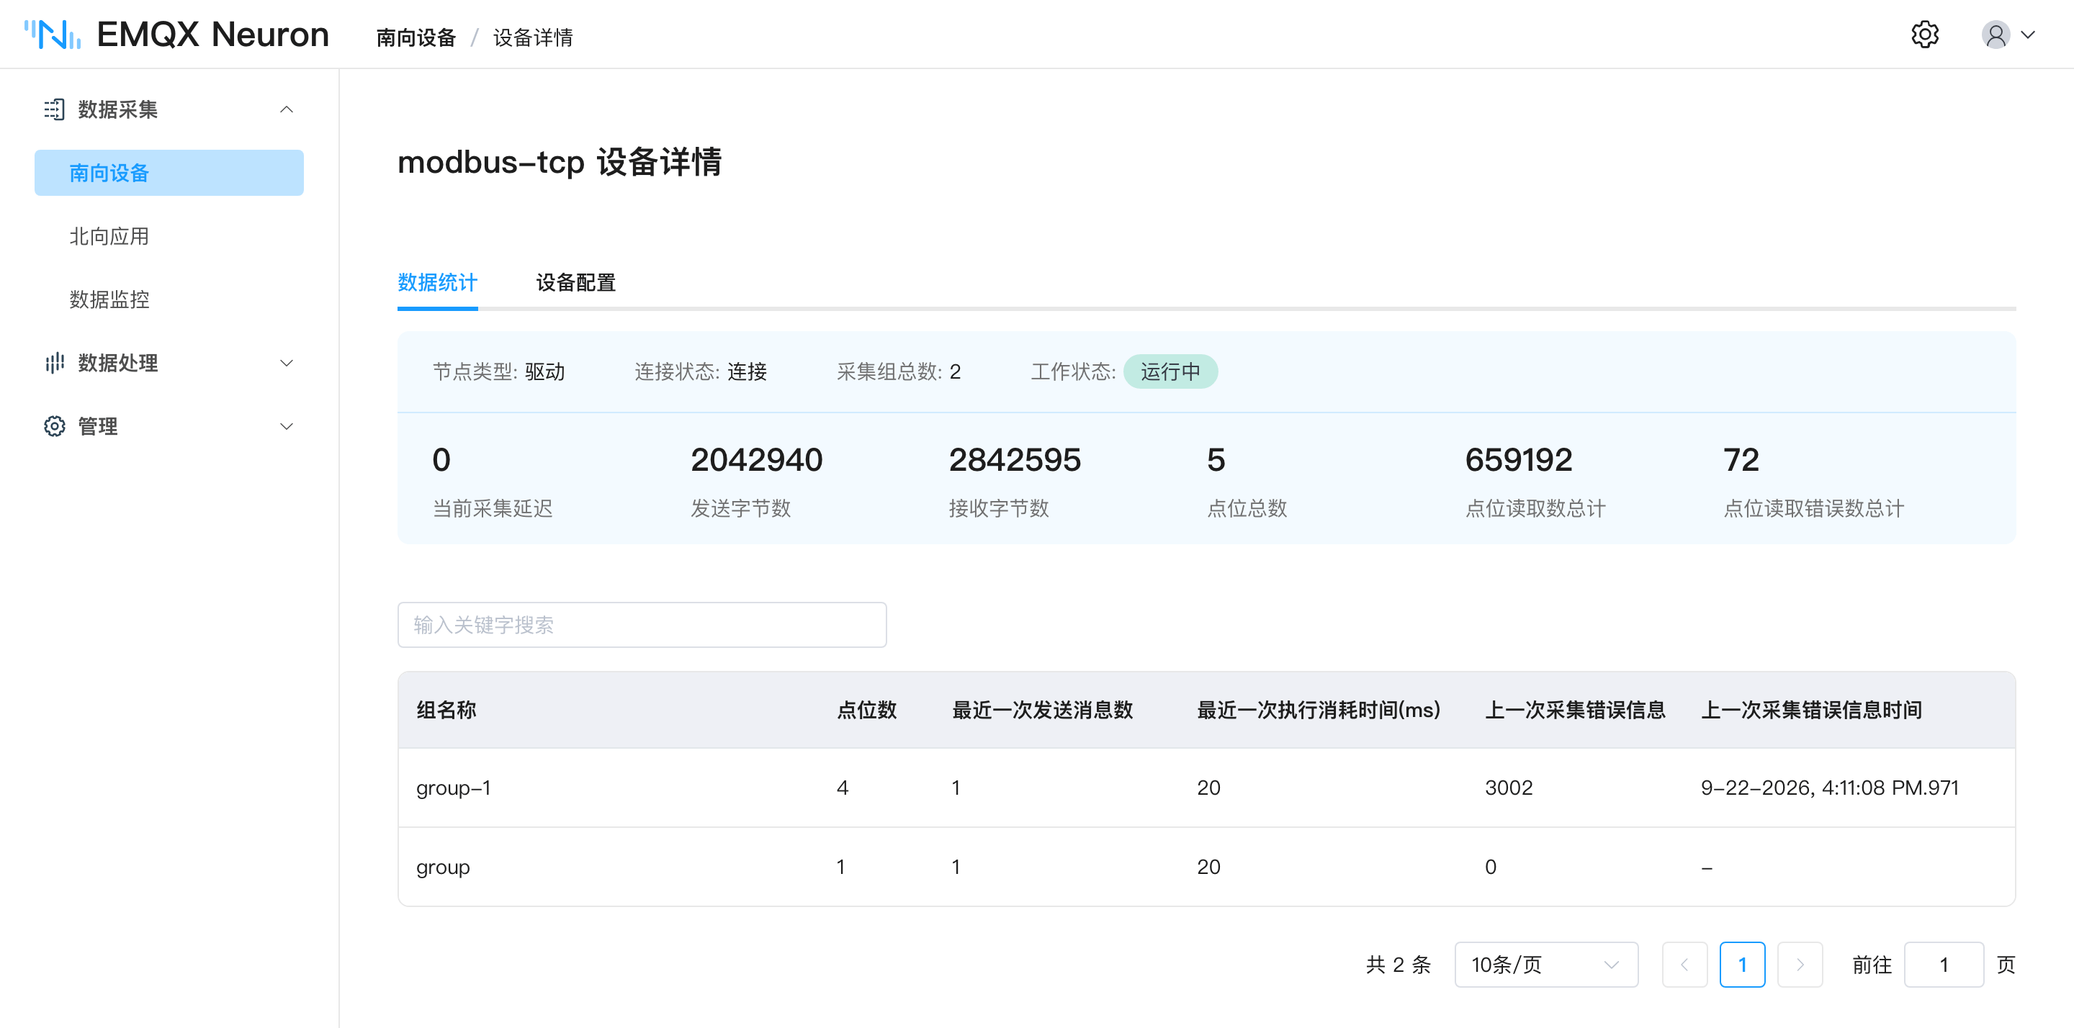Focus the 输入关键字搜索 search field
Screen dimensions: 2074x1028
point(642,625)
